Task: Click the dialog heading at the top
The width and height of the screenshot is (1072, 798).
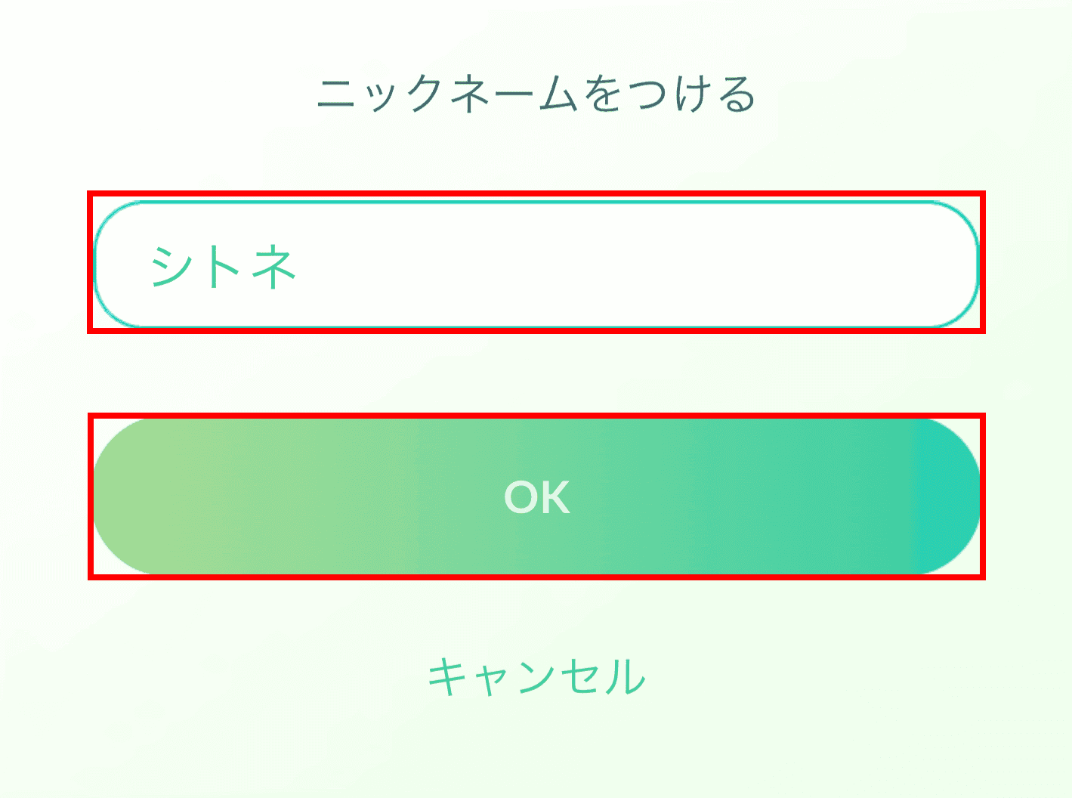Action: point(536,91)
